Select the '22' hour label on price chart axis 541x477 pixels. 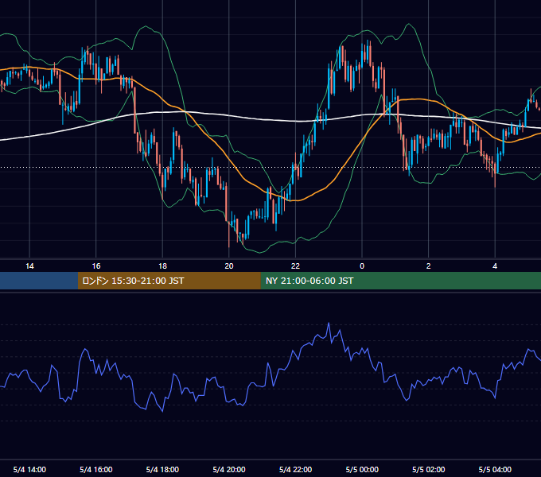tap(295, 266)
